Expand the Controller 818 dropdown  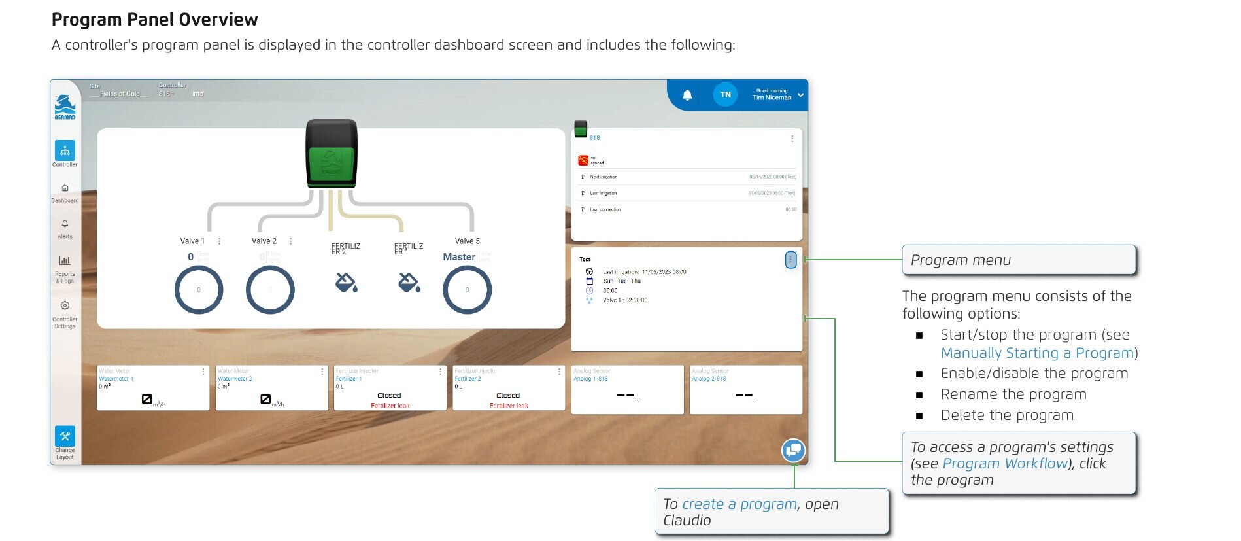(167, 94)
